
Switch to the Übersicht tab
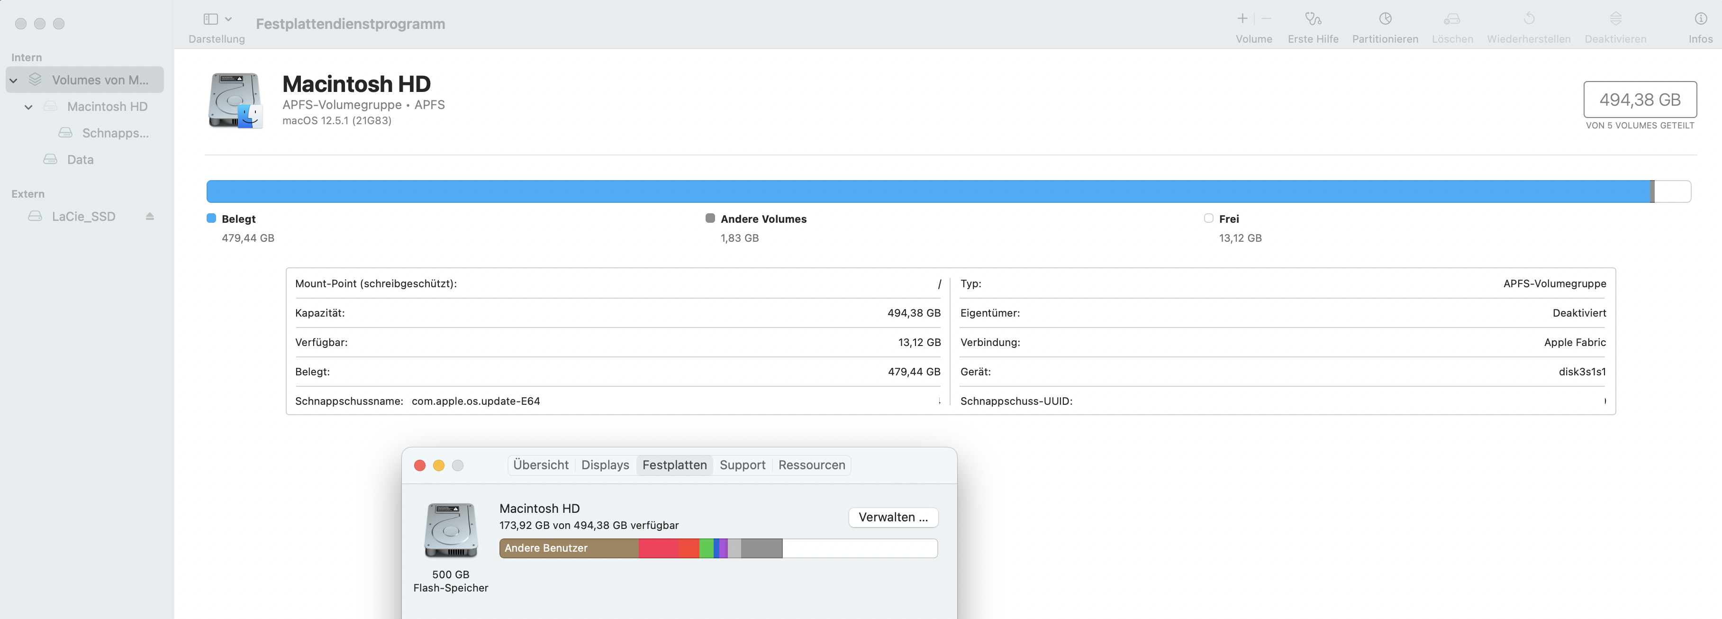pos(540,465)
